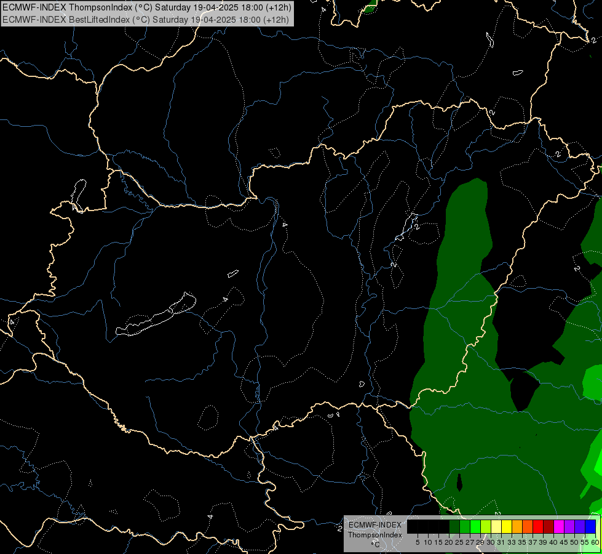Select the magenta 40–45 legend swatch
602x554 pixels.
(559, 526)
